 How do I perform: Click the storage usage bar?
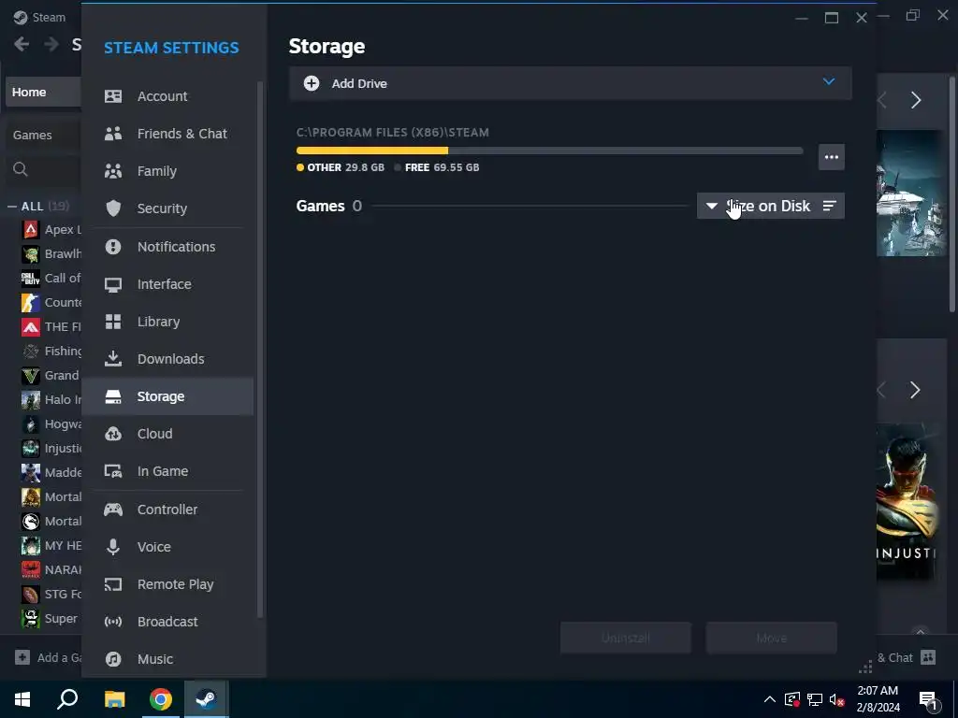[549, 151]
